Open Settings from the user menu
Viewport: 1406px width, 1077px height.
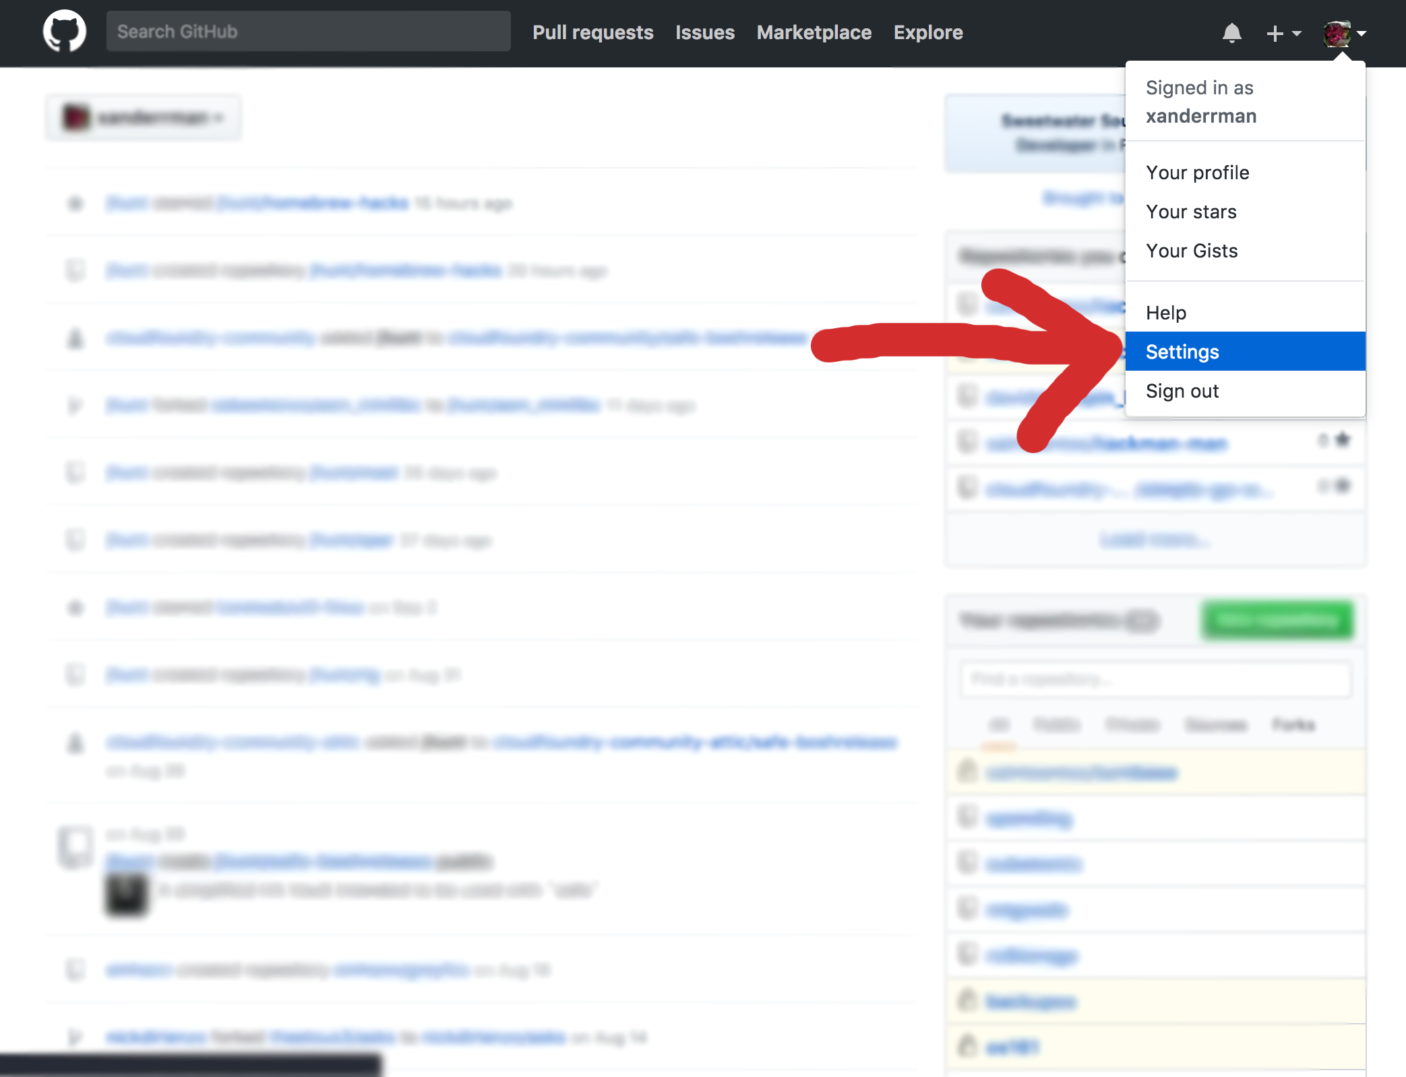[x=1245, y=351]
